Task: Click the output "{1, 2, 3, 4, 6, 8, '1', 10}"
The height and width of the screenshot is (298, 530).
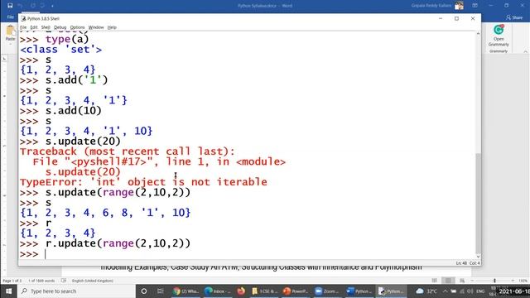Action: pos(105,213)
